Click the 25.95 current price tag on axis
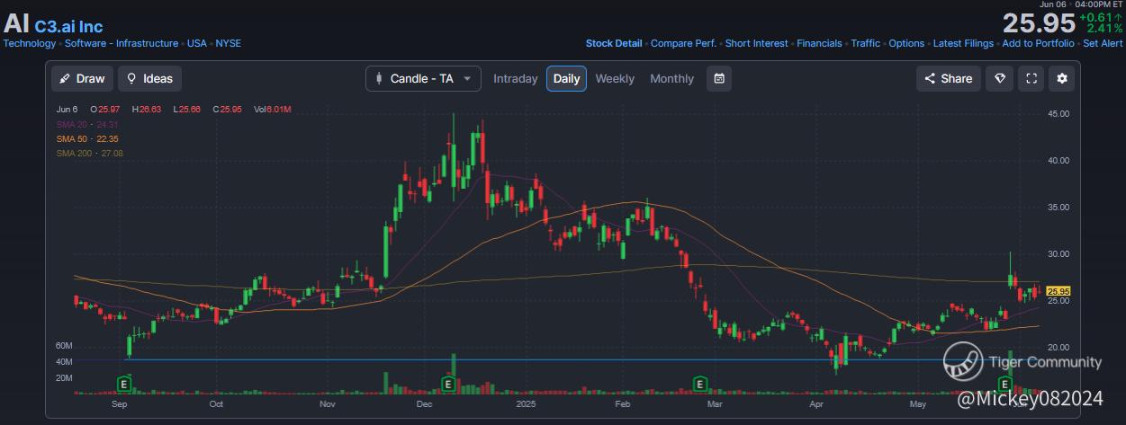1126x425 pixels. 1058,291
